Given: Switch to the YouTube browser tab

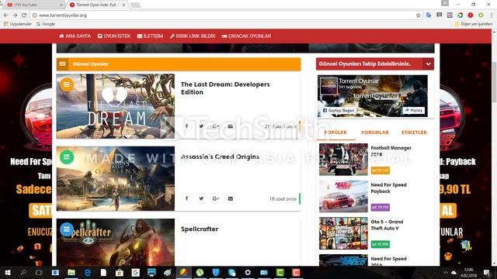Looking at the screenshot, I should (x=33, y=5).
